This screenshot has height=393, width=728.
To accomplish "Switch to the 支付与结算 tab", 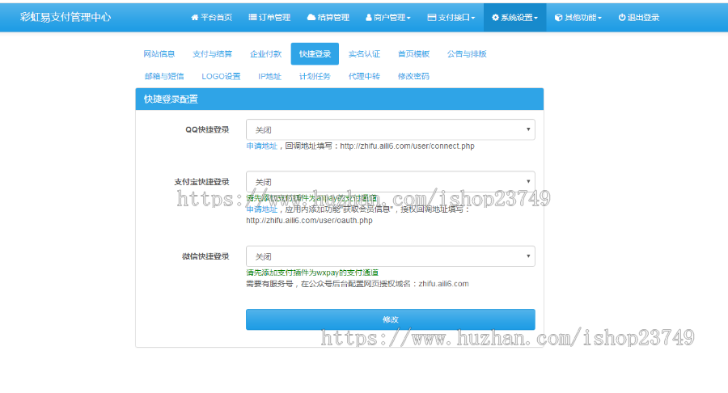I will [212, 54].
